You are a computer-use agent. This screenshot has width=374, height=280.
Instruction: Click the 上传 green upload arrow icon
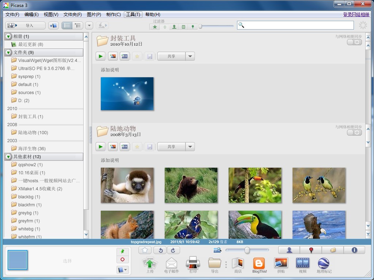(150, 263)
